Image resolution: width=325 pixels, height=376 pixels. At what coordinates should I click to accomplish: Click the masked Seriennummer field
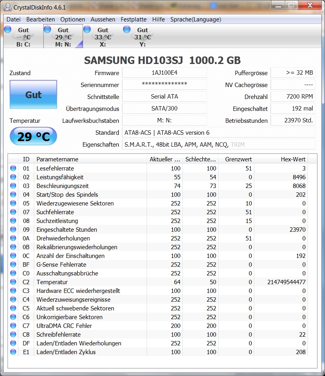164,84
